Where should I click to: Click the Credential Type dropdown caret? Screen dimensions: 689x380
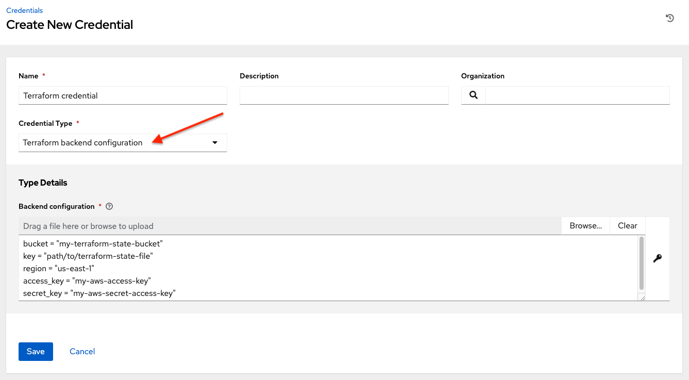coord(214,142)
